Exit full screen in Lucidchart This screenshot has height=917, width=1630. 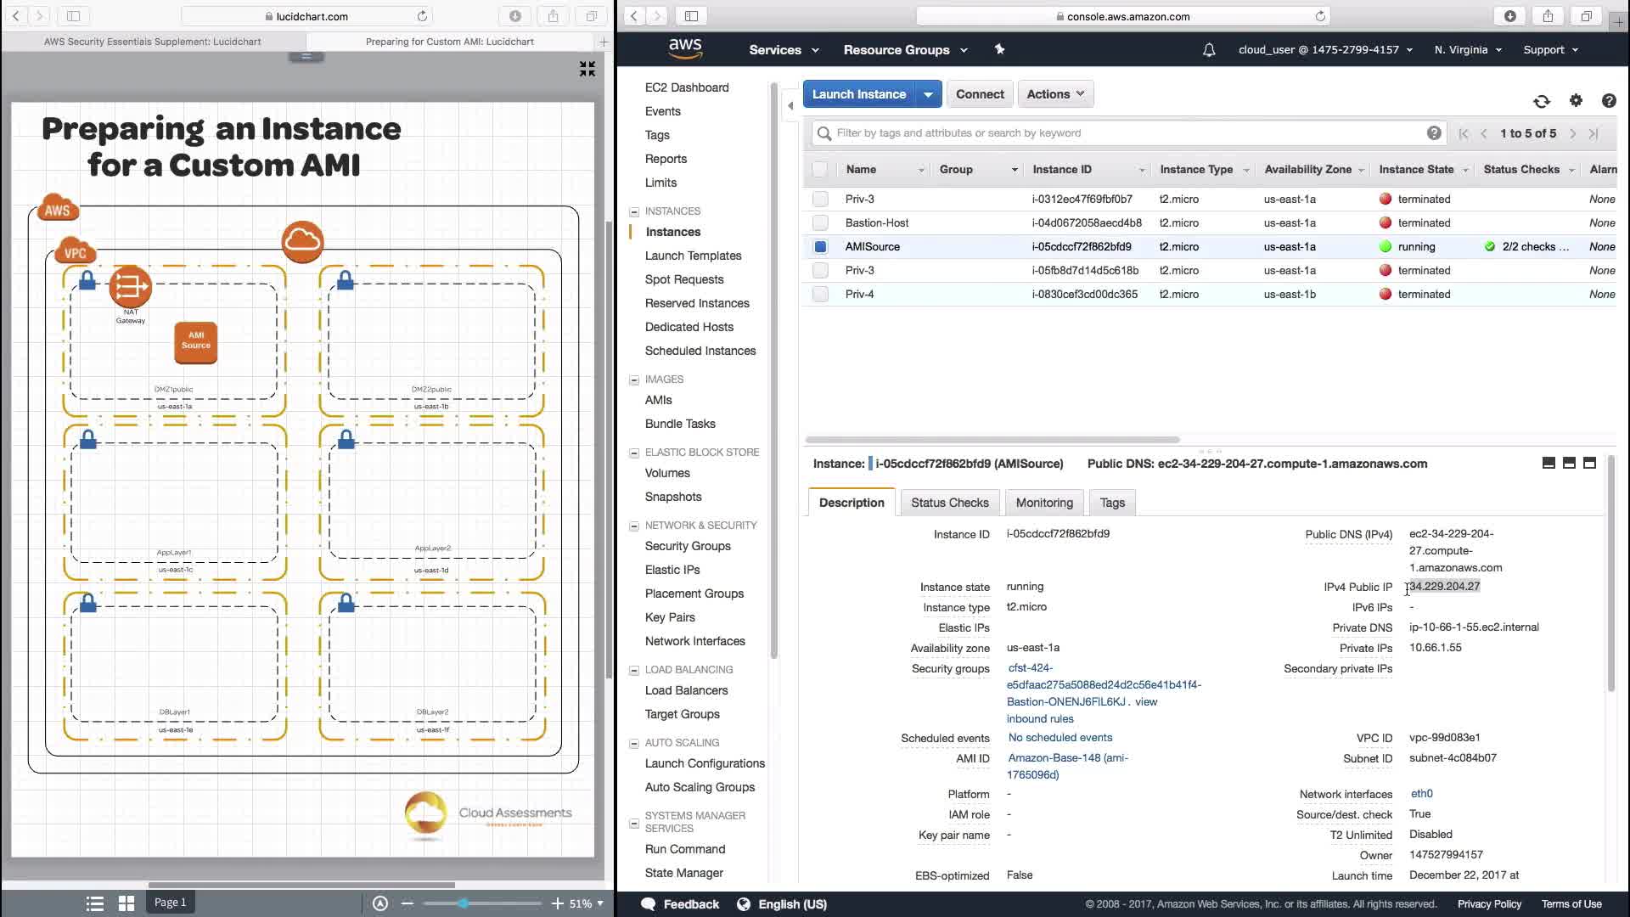(x=587, y=69)
